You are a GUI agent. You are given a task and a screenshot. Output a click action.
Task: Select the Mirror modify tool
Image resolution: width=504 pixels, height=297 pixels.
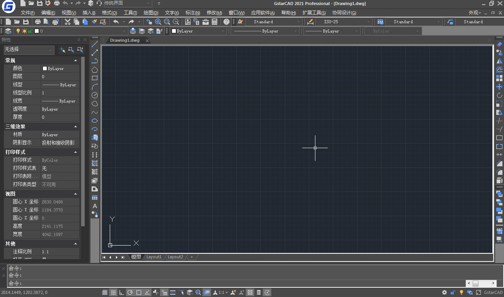(x=499, y=61)
